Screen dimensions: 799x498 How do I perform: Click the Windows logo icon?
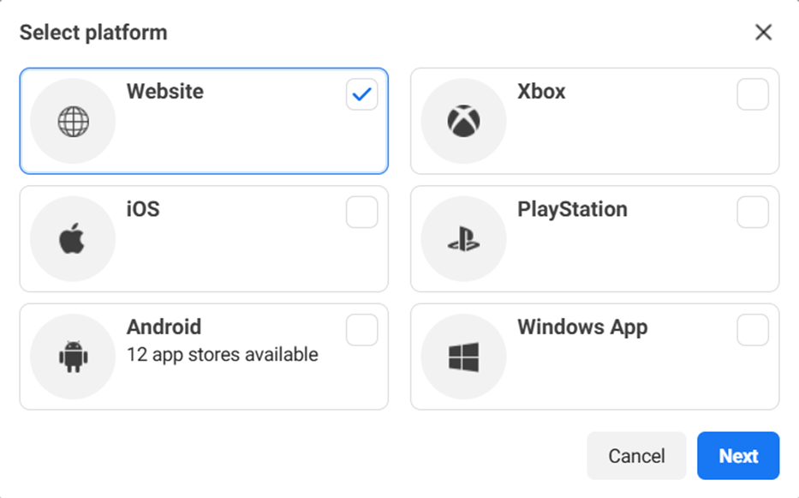pos(463,357)
